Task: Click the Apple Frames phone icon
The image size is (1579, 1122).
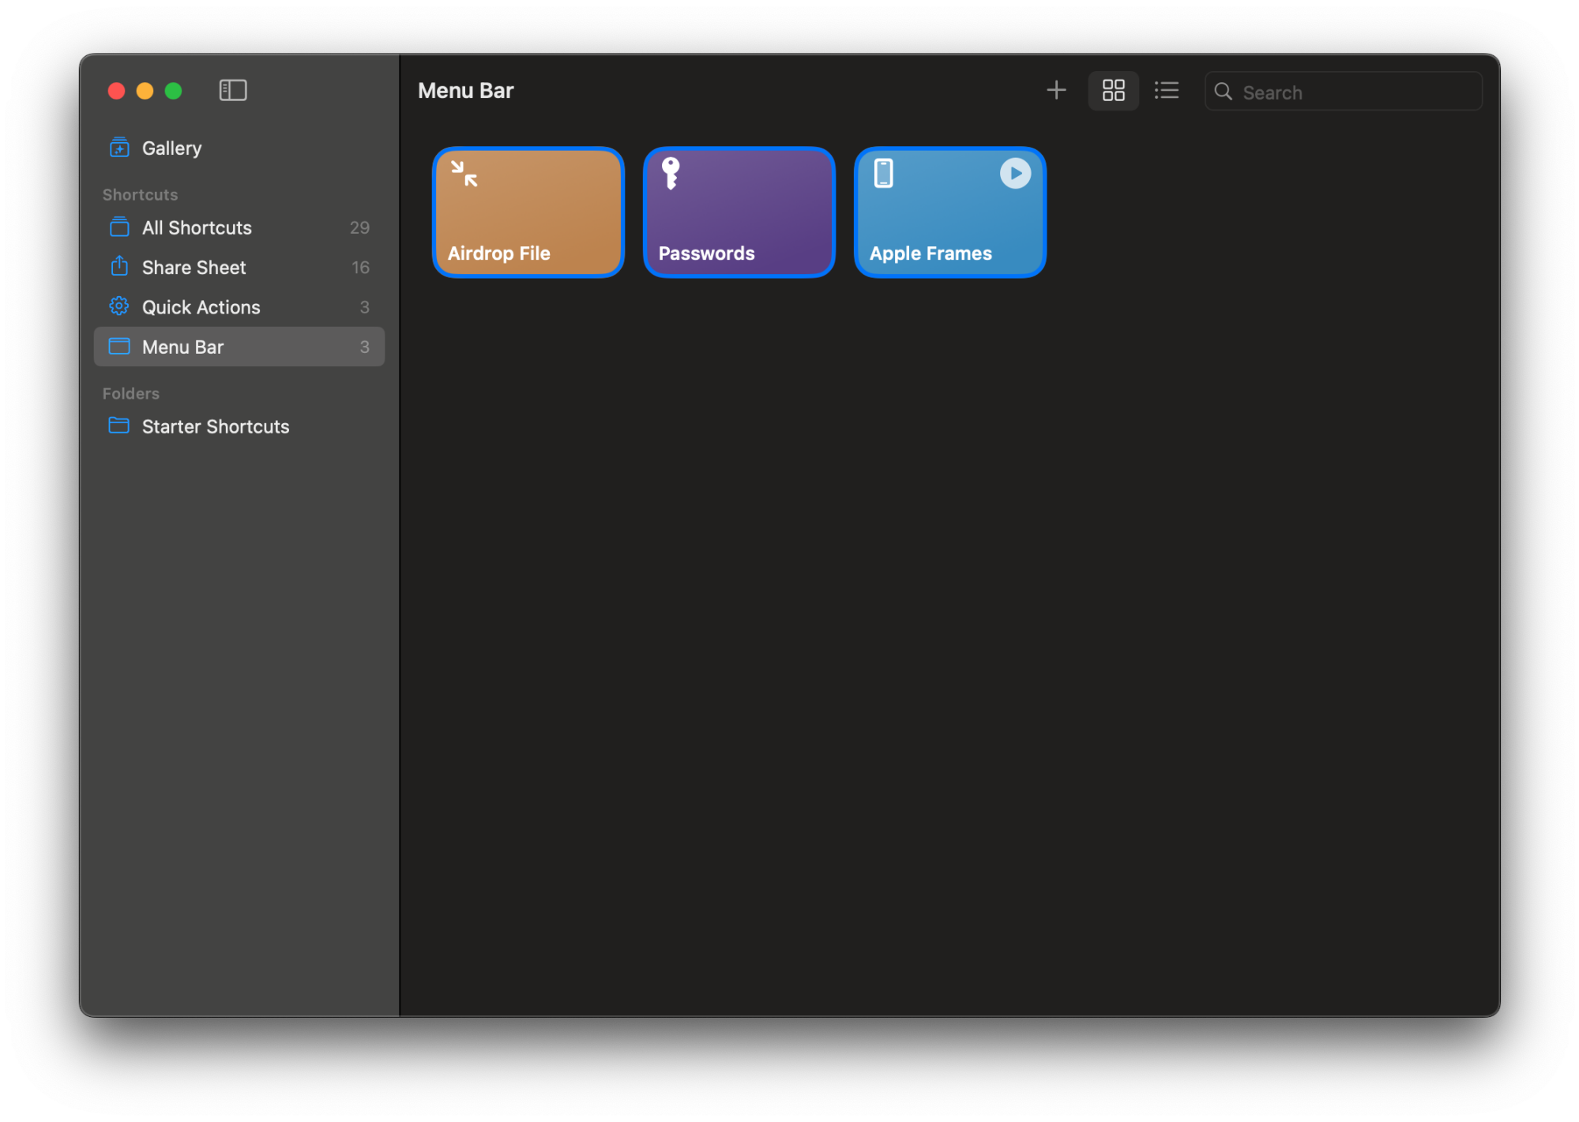Action: (x=883, y=173)
